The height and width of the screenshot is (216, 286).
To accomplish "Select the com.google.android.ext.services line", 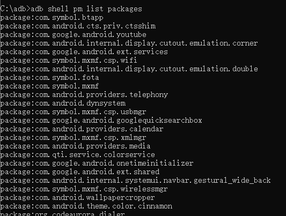I will (x=84, y=52).
